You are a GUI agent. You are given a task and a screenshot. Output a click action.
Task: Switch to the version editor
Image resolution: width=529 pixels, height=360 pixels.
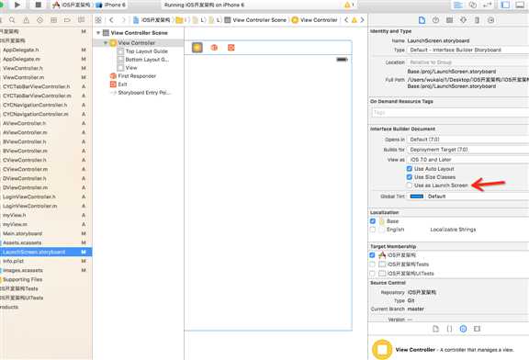[x=487, y=5]
